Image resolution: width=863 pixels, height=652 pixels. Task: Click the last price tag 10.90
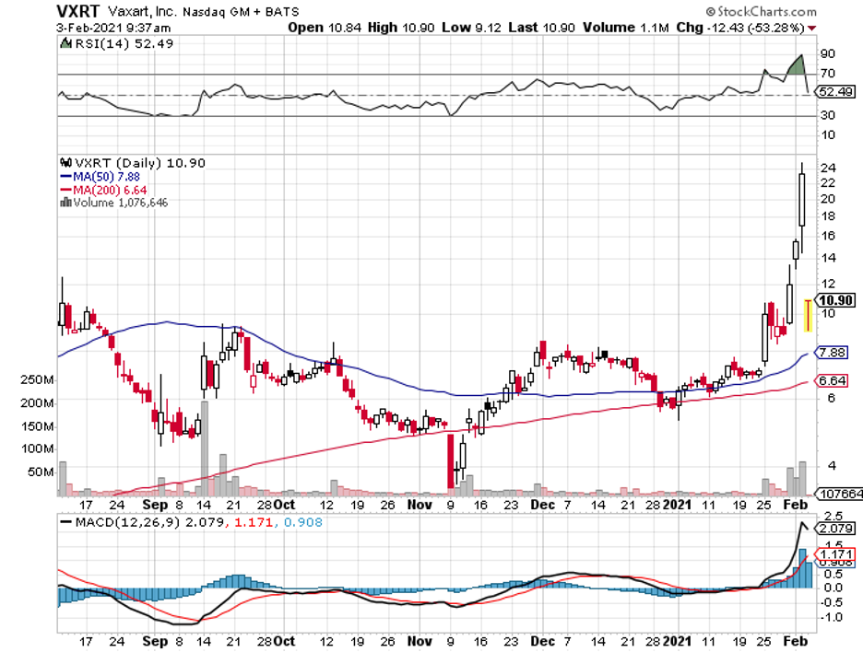835,300
